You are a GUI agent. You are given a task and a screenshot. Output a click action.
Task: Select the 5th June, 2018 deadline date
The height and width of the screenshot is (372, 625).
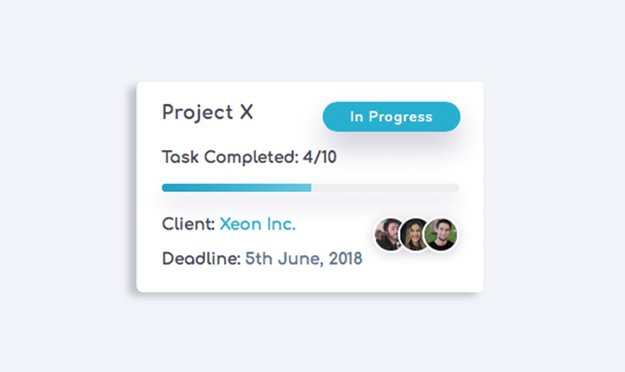(x=304, y=258)
